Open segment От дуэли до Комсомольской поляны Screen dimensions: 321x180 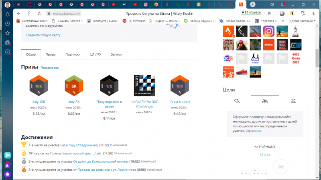101,162
